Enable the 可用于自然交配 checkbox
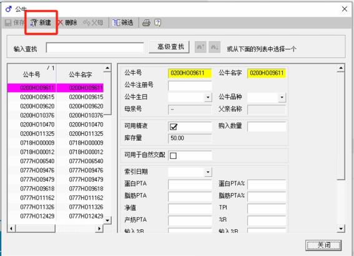This screenshot has height=256, width=354. [173, 156]
